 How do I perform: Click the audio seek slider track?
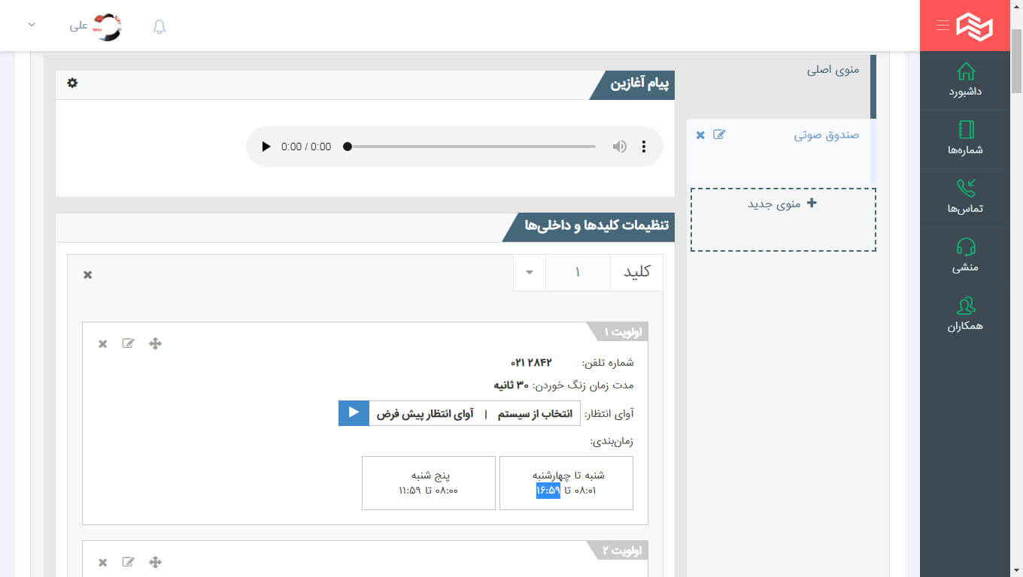point(471,147)
